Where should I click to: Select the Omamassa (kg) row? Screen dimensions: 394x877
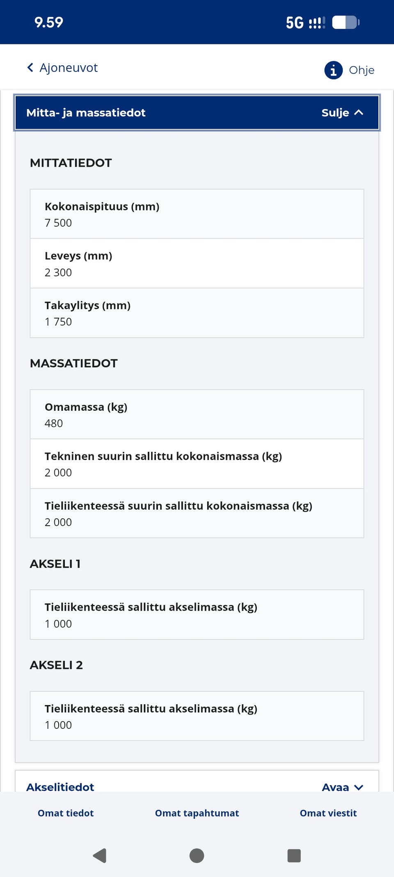197,414
